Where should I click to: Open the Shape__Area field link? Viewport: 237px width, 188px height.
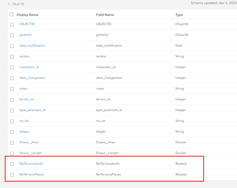tap(29, 142)
